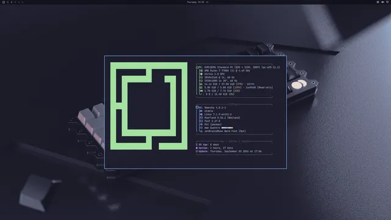Click the green Omarchy ASCII logo in terminal

pyautogui.click(x=149, y=106)
